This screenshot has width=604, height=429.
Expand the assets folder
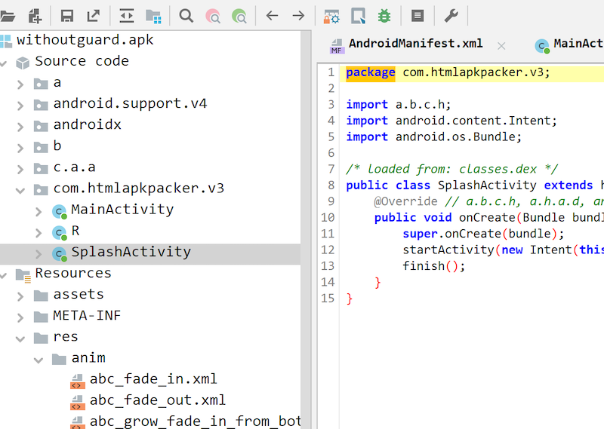20,295
